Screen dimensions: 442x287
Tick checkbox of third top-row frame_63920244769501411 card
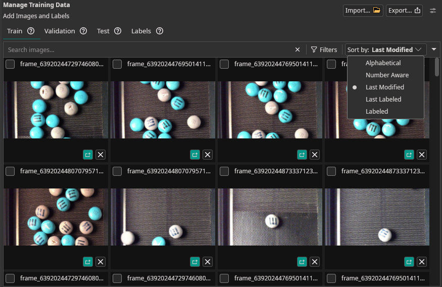click(224, 64)
